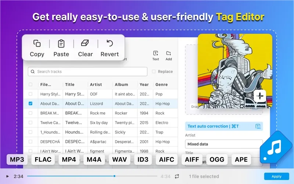Toggle the select-all checkbox in header

[x=31, y=85]
